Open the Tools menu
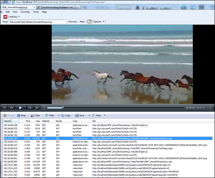 36,12
